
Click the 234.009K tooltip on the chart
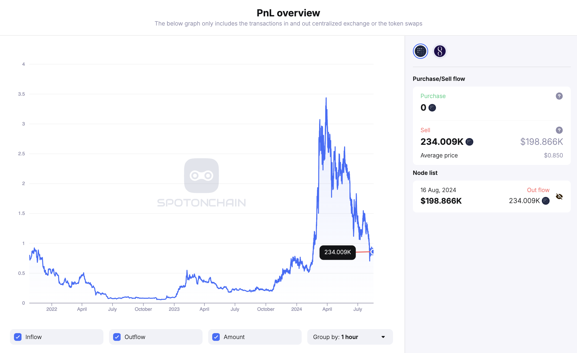(337, 252)
